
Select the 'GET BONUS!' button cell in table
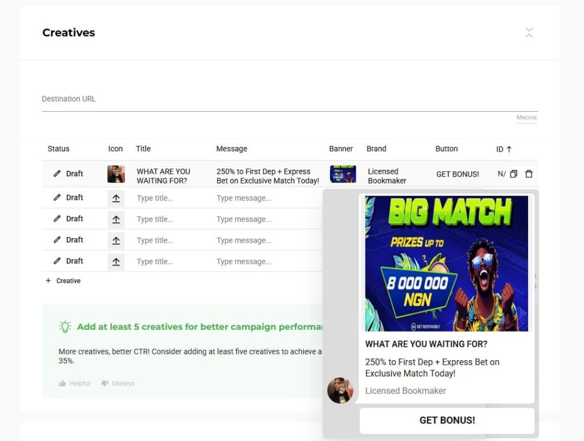pos(457,174)
